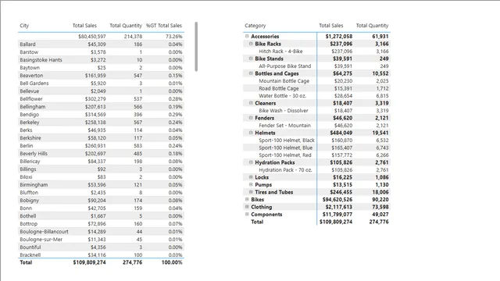Select the Billings city row
The height and width of the screenshot is (281, 500).
pyautogui.click(x=101, y=169)
